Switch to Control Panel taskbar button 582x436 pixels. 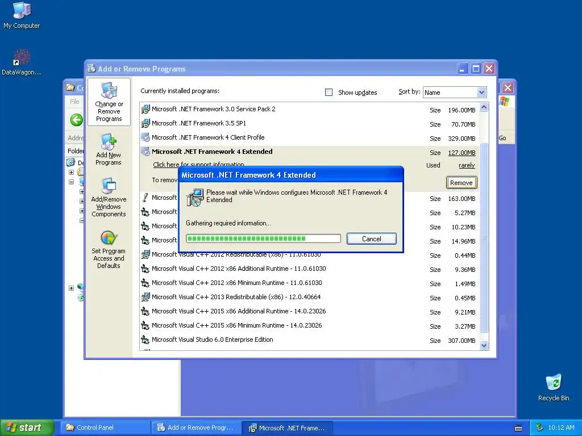(105, 427)
